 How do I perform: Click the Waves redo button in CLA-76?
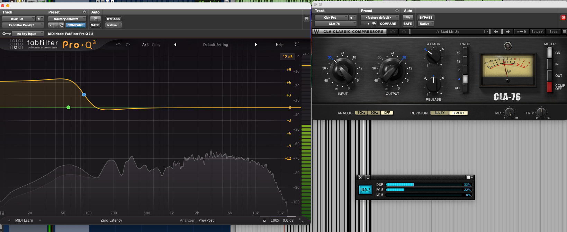pyautogui.click(x=404, y=31)
